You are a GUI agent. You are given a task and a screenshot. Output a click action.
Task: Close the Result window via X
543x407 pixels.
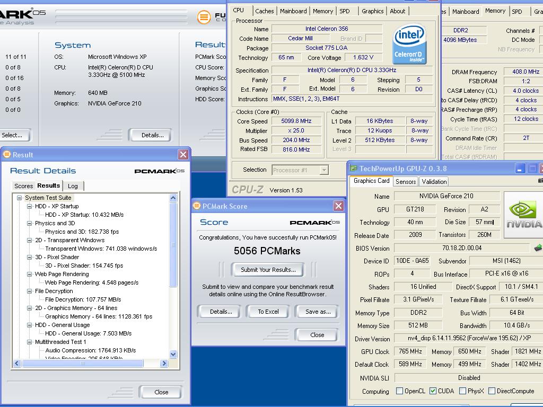(x=183, y=154)
